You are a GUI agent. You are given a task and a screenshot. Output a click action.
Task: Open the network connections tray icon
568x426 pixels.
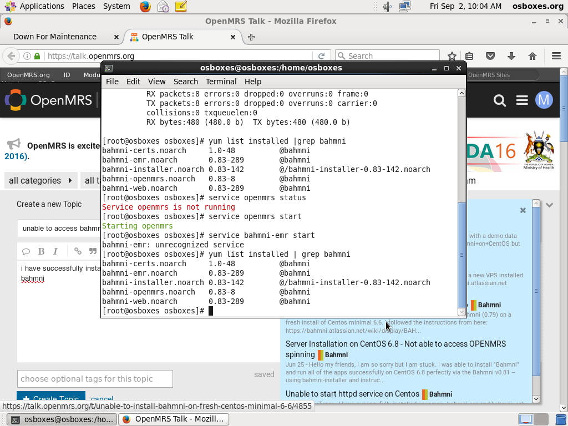pos(404,6)
